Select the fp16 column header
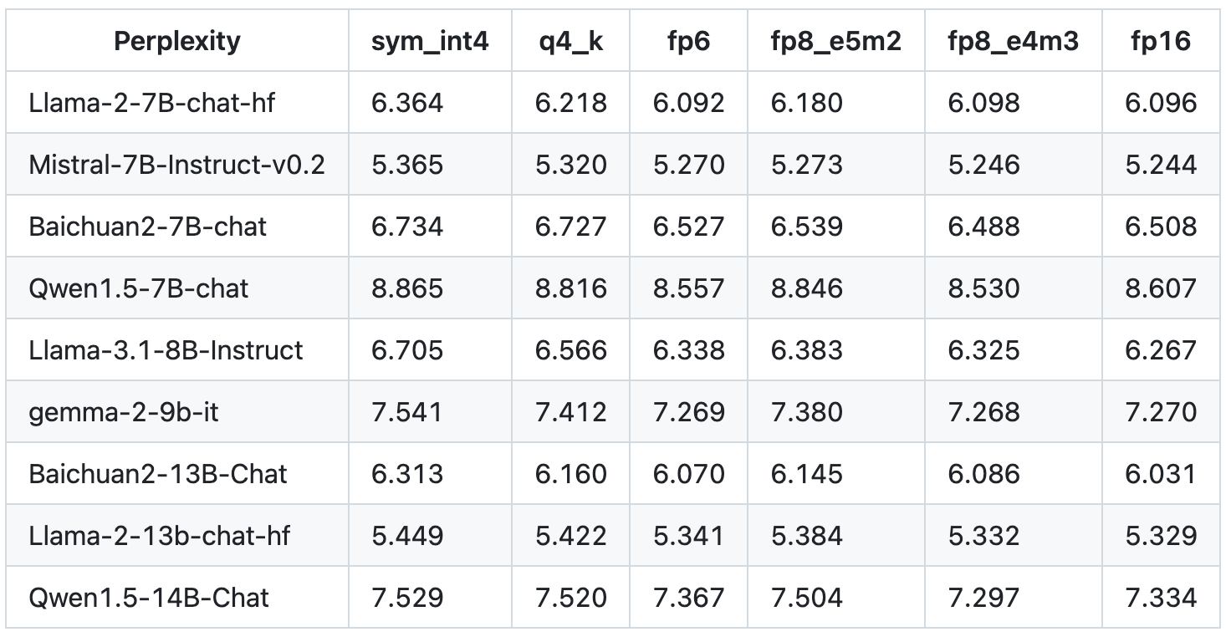The image size is (1231, 642). pyautogui.click(x=1161, y=41)
